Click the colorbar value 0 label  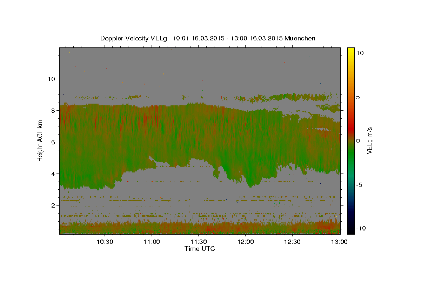(x=358, y=141)
